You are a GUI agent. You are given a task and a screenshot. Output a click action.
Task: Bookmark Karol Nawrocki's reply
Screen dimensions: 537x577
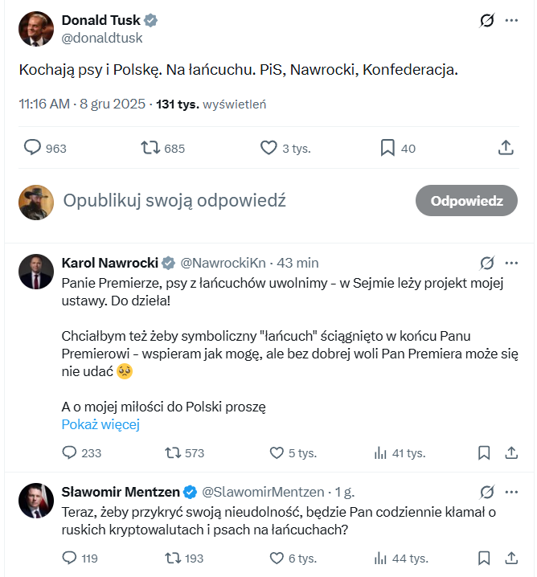click(x=484, y=452)
